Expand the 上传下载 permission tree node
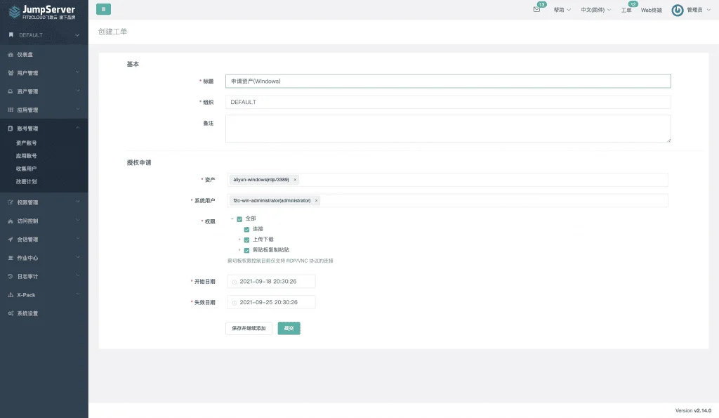Viewport: 719px width, 418px height. pos(239,240)
